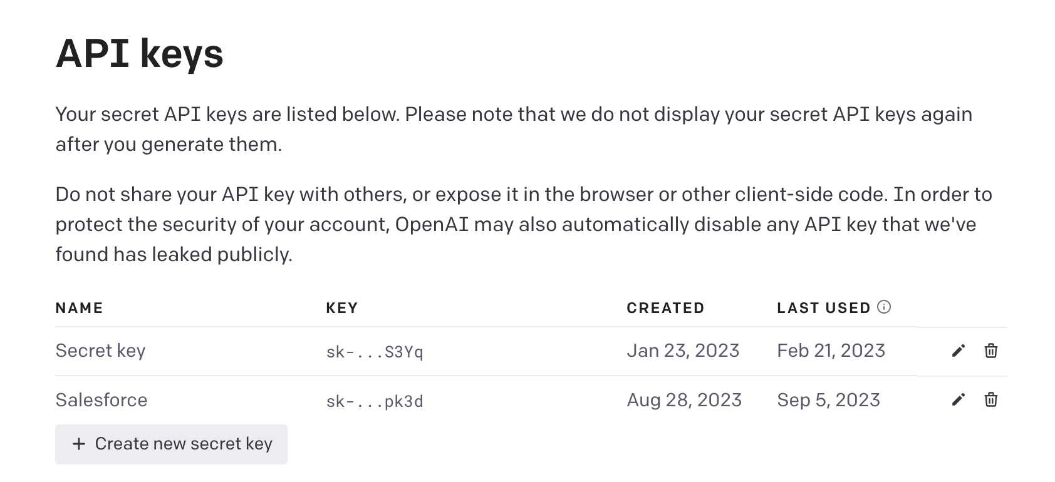Click plus icon in create key button
Image resolution: width=1055 pixels, height=482 pixels.
(x=79, y=444)
